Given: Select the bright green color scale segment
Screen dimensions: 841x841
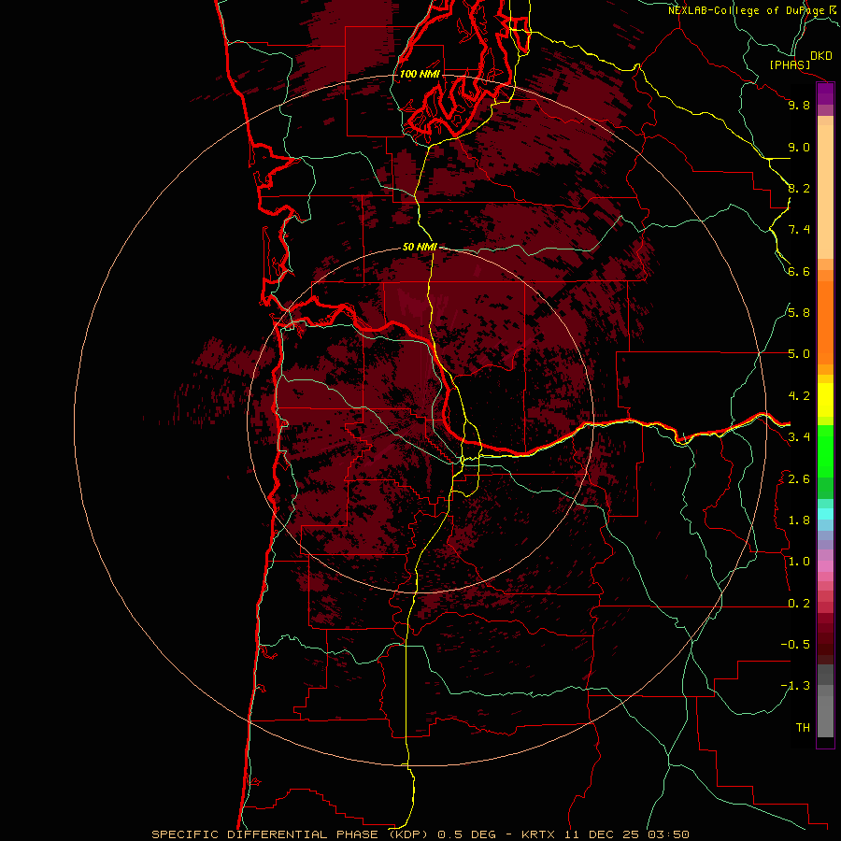Looking at the screenshot, I should click(x=825, y=451).
